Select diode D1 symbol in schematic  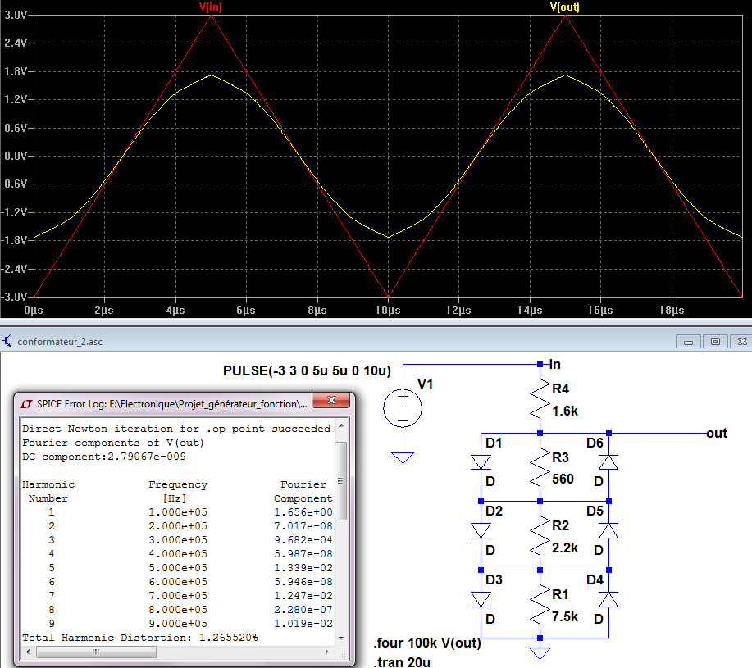click(x=481, y=462)
